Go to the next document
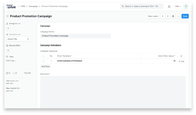The height and width of the screenshot is (115, 196). coord(168,16)
